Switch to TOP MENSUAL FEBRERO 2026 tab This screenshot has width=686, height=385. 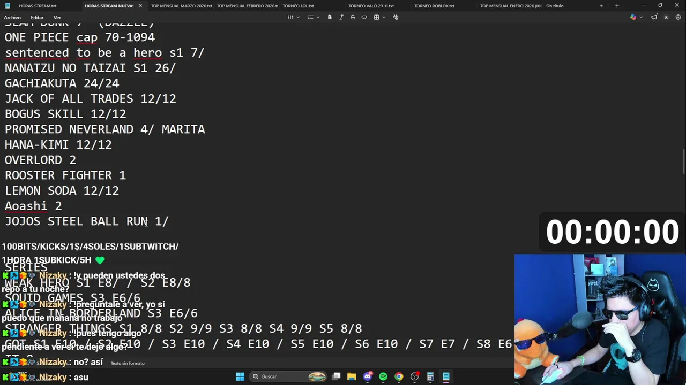tap(247, 6)
